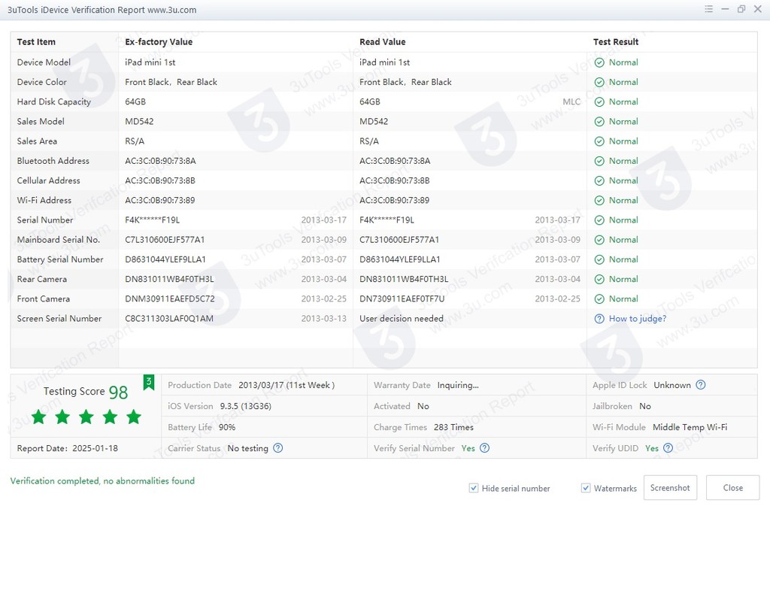
Task: Click the Sales Area read value RS/A
Action: pyautogui.click(x=368, y=141)
